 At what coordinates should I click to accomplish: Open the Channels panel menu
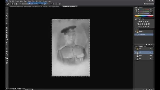pyautogui.click(x=154, y=46)
